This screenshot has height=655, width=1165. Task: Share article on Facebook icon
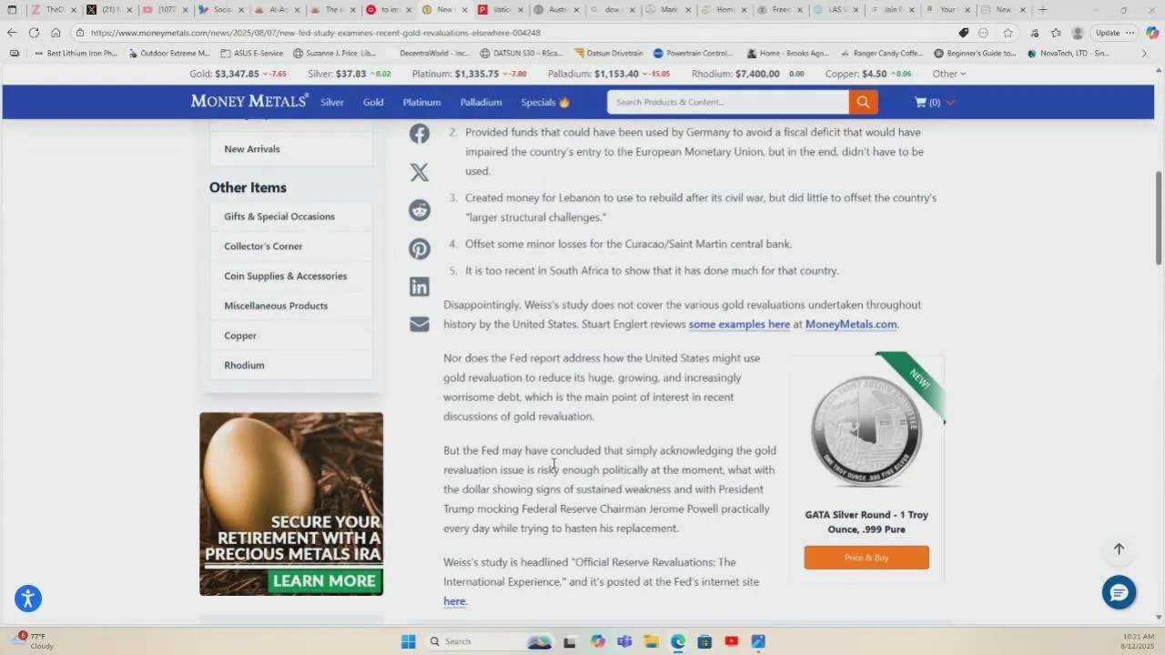(419, 134)
